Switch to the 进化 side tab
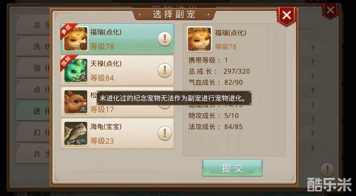The width and height of the screenshot is (356, 196). [33, 111]
